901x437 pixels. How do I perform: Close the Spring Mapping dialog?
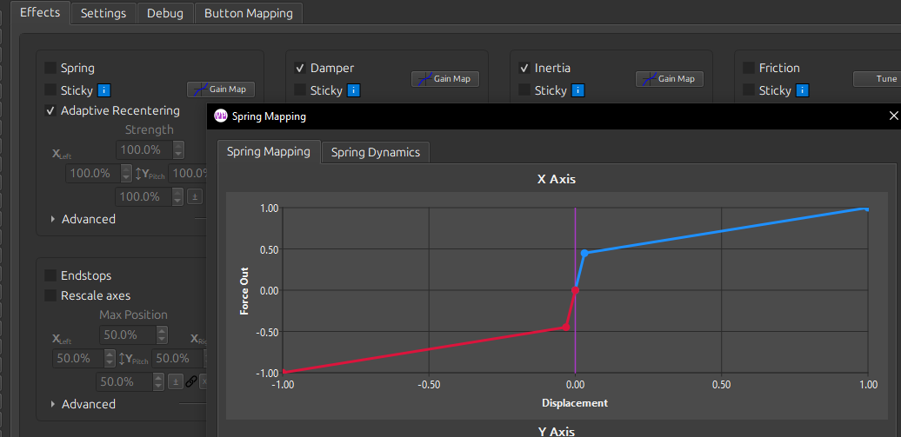(x=893, y=116)
